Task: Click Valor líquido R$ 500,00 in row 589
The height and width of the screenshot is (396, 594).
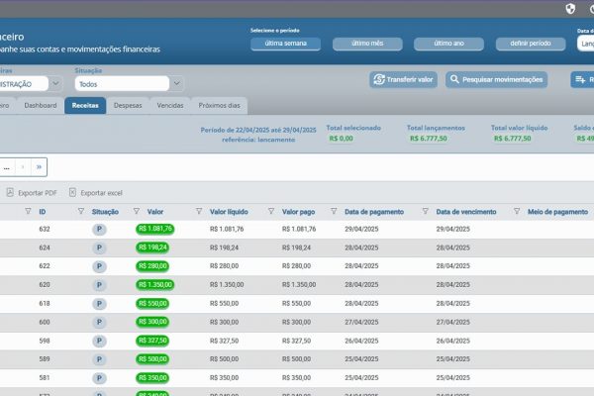Action: (225, 359)
